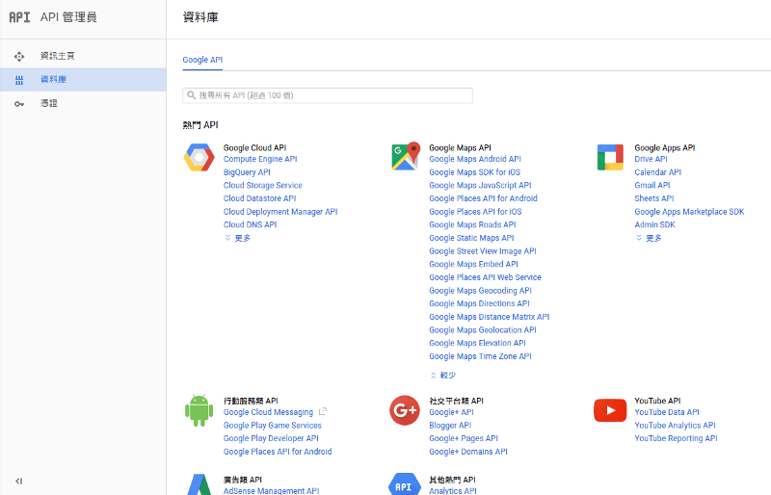Open Google Play Developer API link
Image resolution: width=771 pixels, height=495 pixels.
271,438
